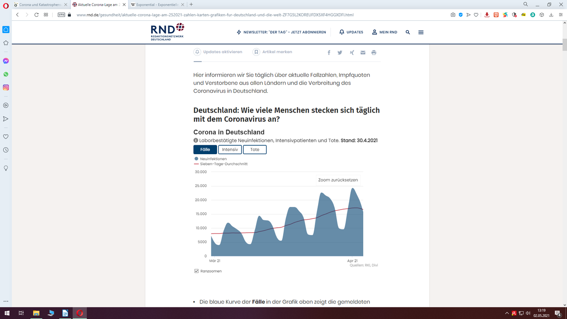Open the RND hamburger menu
The height and width of the screenshot is (319, 567).
(421, 32)
